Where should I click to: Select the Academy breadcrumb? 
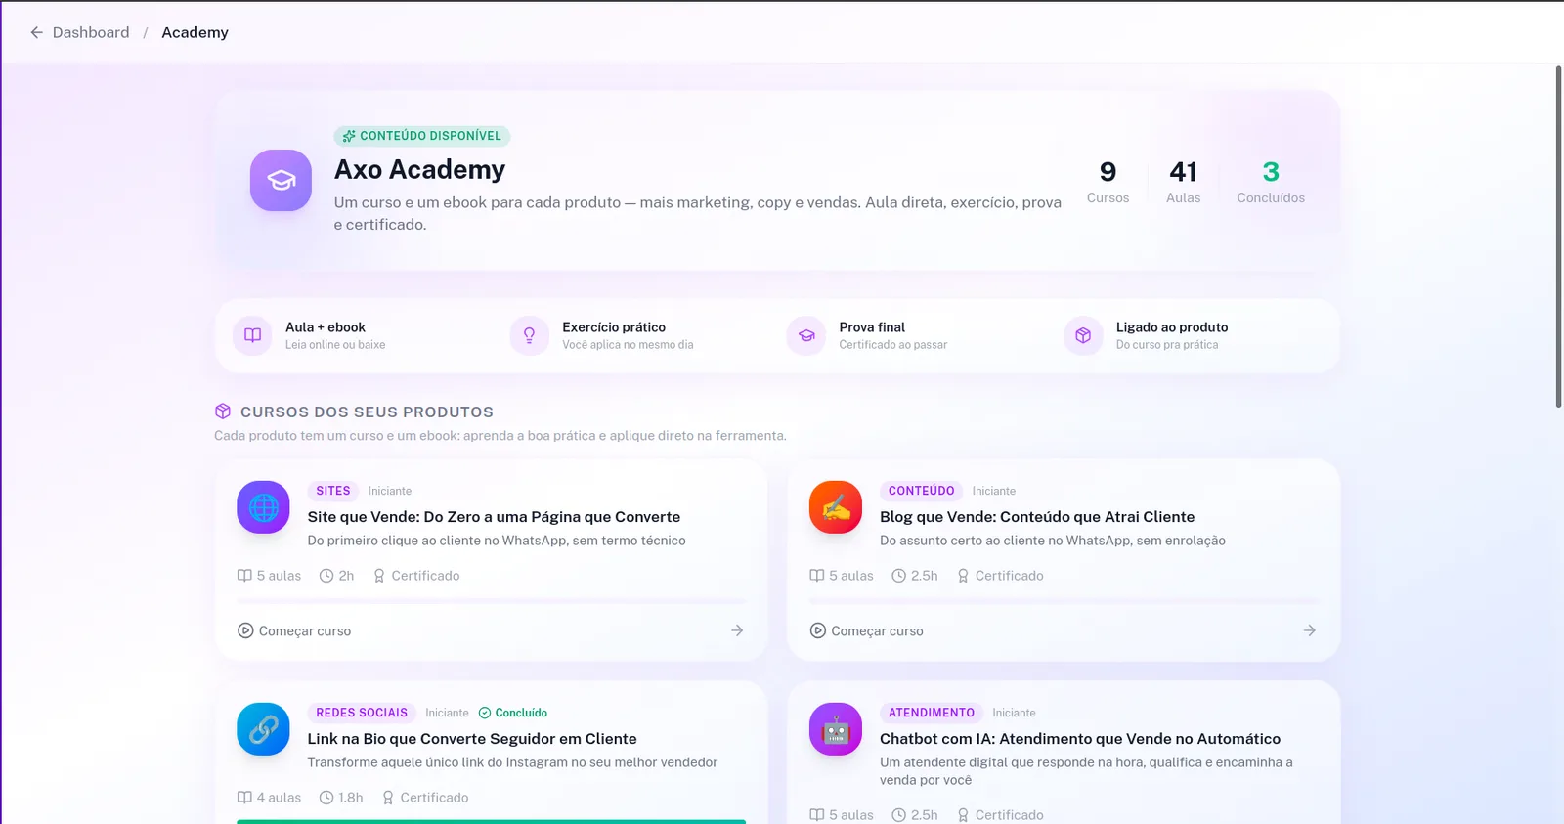pyautogui.click(x=195, y=32)
